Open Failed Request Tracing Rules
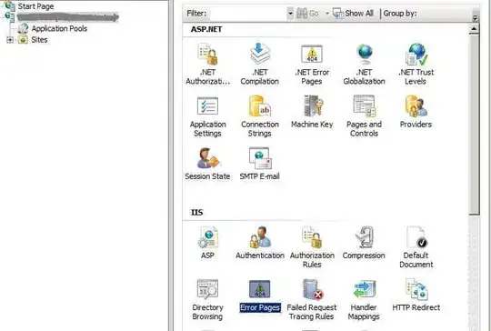This screenshot has height=331, width=491. 312,300
